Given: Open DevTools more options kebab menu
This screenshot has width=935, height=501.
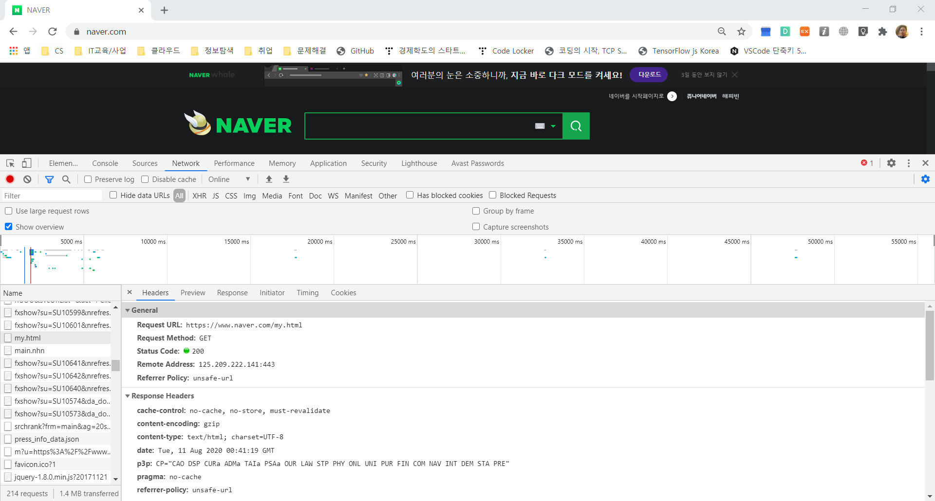Looking at the screenshot, I should pos(909,163).
